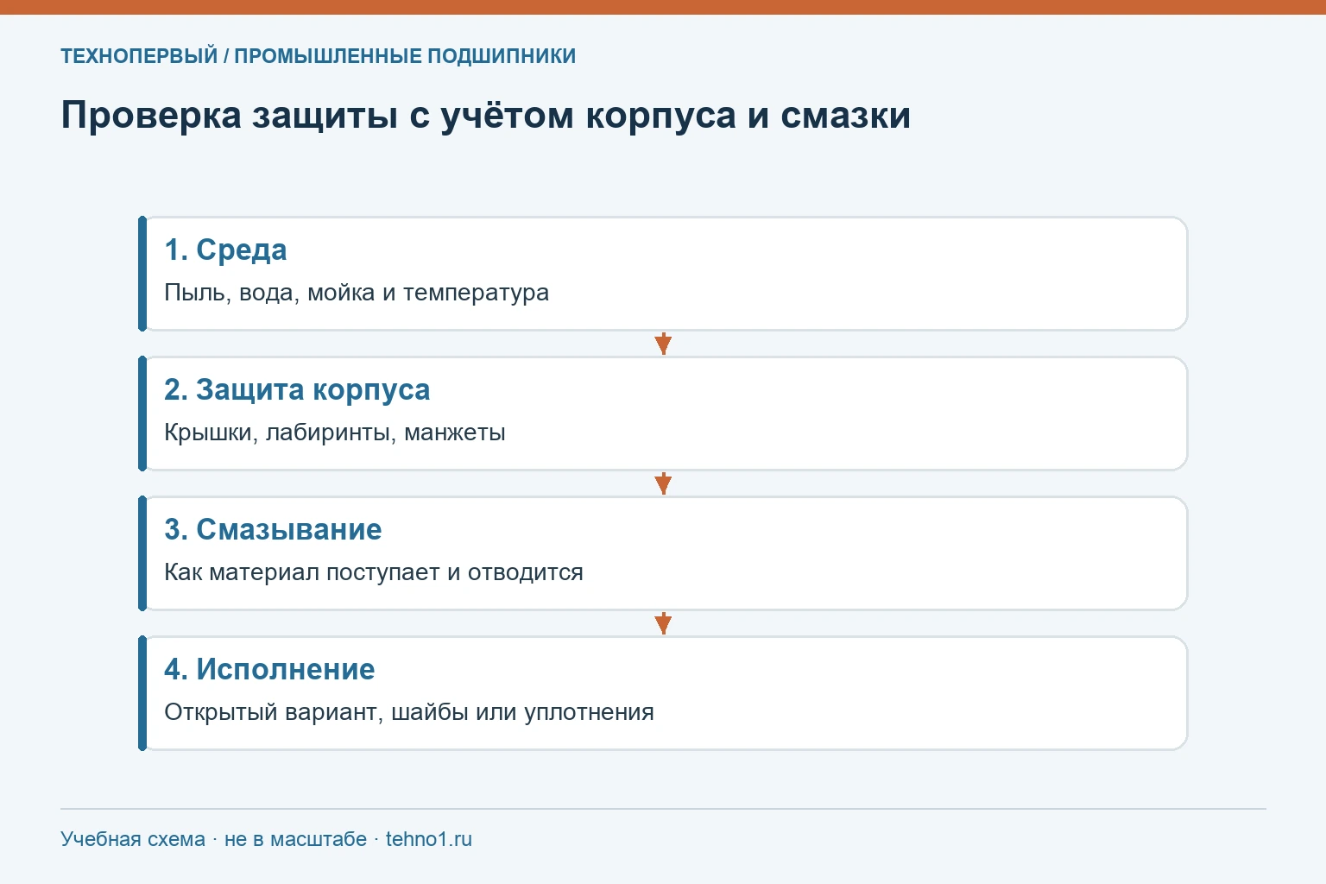Click the title "Проверка защиты с учётом корпуса и смазки"
This screenshot has width=1326, height=884.
[486, 115]
